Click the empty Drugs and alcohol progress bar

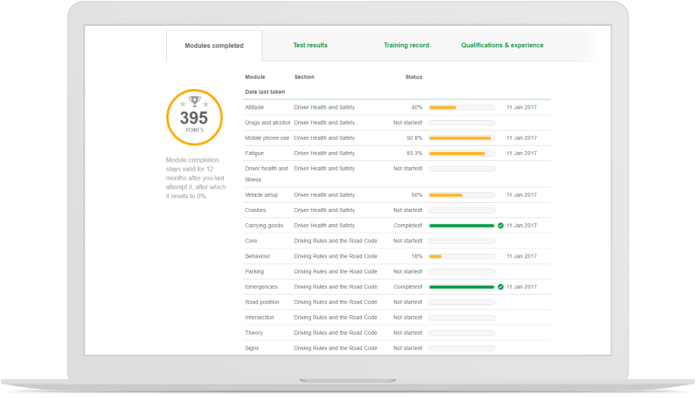click(461, 122)
